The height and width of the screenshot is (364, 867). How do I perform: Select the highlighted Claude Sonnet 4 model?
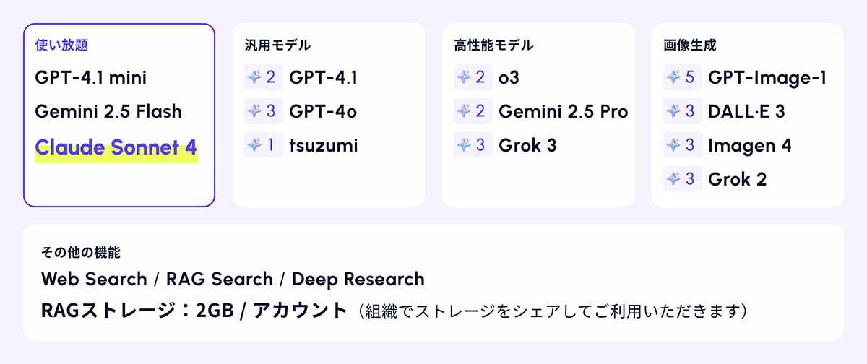tap(116, 148)
